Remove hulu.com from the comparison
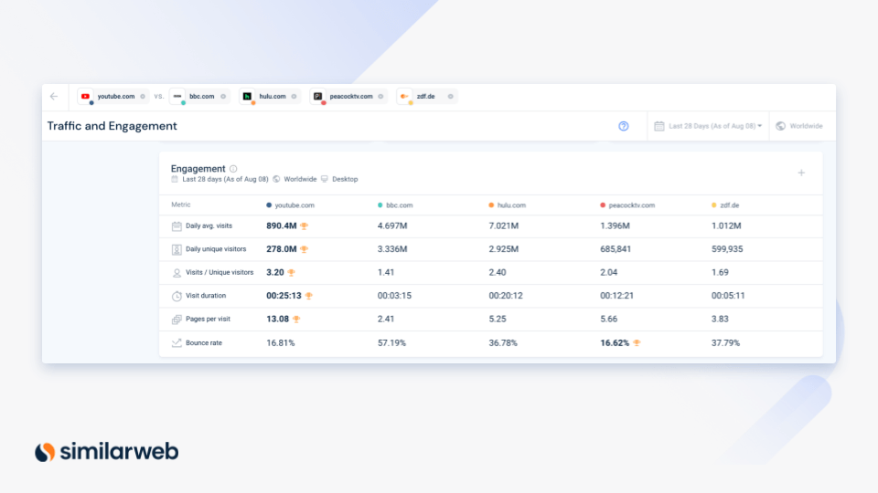This screenshot has height=493, width=878. point(294,96)
